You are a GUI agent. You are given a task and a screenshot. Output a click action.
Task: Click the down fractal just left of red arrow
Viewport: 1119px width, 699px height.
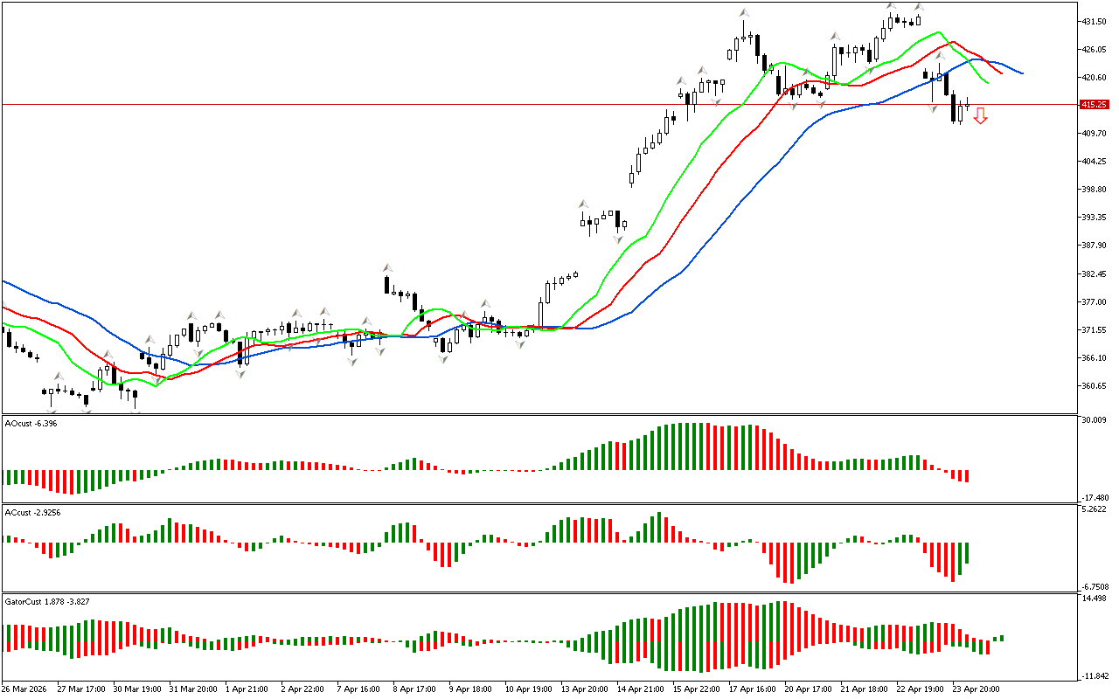coord(934,107)
